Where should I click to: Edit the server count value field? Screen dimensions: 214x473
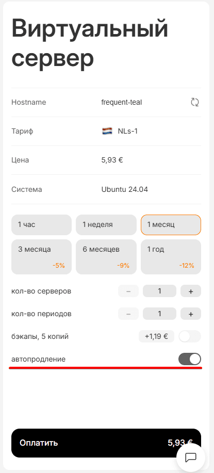click(159, 291)
